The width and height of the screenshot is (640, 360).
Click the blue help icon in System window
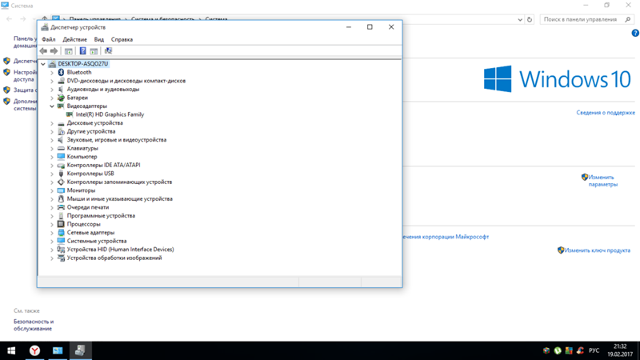(635, 34)
